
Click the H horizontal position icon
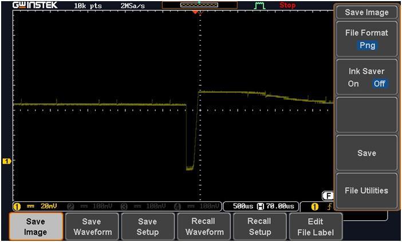coord(260,207)
